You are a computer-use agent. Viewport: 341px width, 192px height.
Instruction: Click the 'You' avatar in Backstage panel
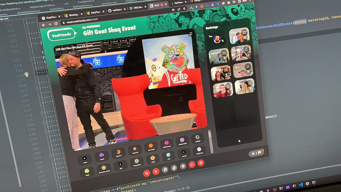[x=217, y=39]
